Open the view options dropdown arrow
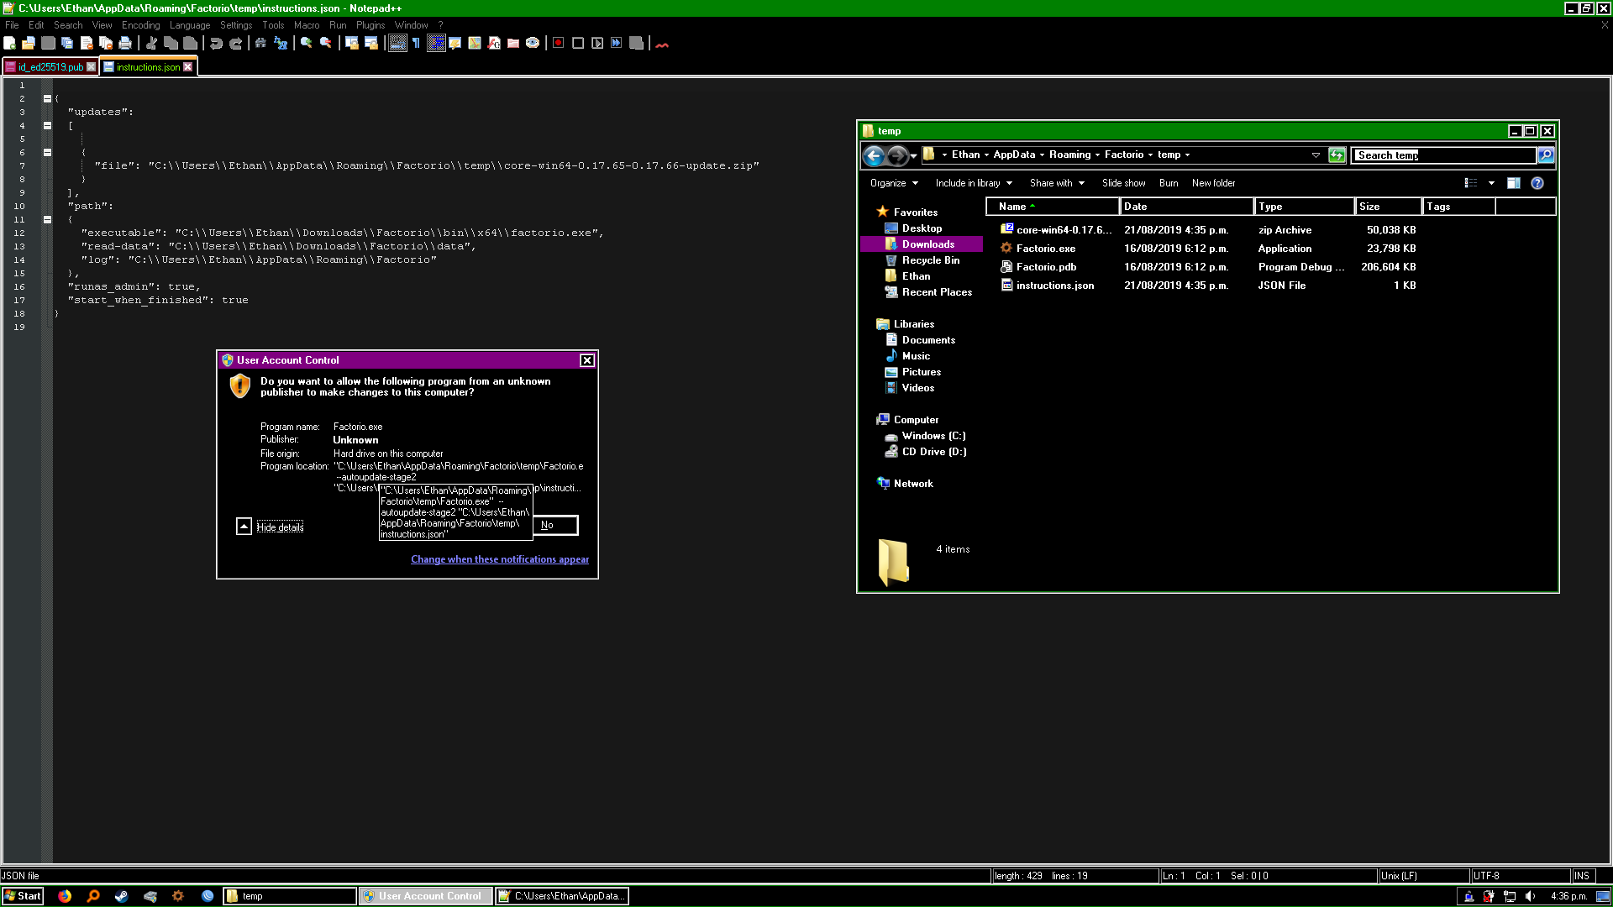This screenshot has width=1613, height=907. pos(1491,183)
